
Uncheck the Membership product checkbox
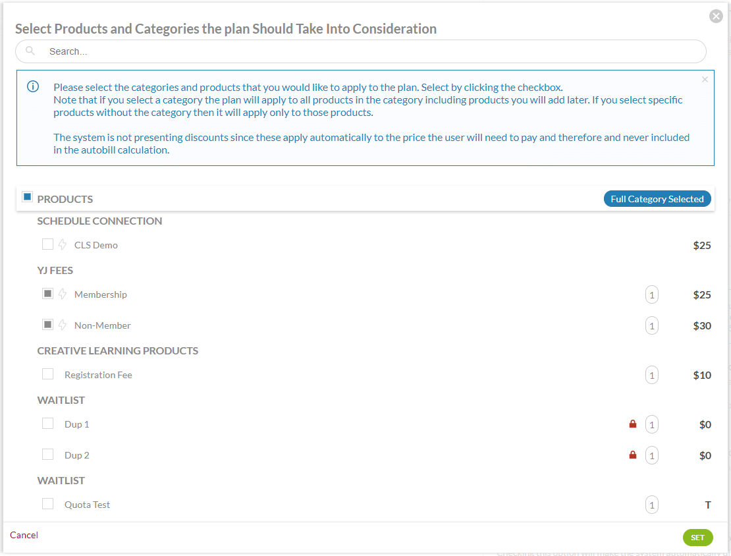pyautogui.click(x=47, y=294)
